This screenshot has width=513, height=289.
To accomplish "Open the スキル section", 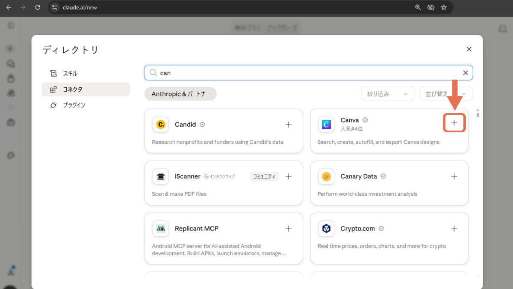I will point(86,74).
